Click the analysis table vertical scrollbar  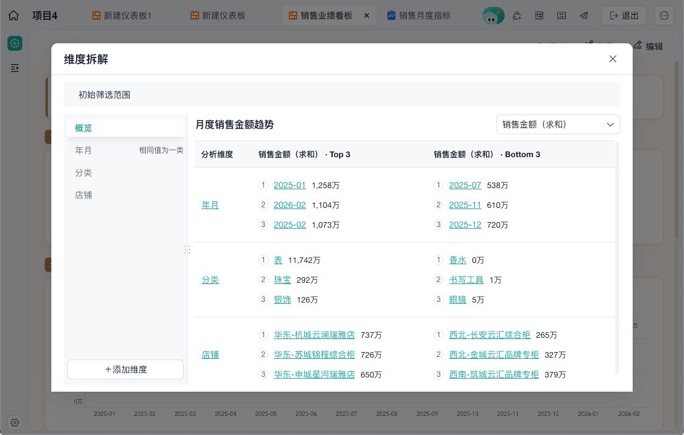(617, 257)
